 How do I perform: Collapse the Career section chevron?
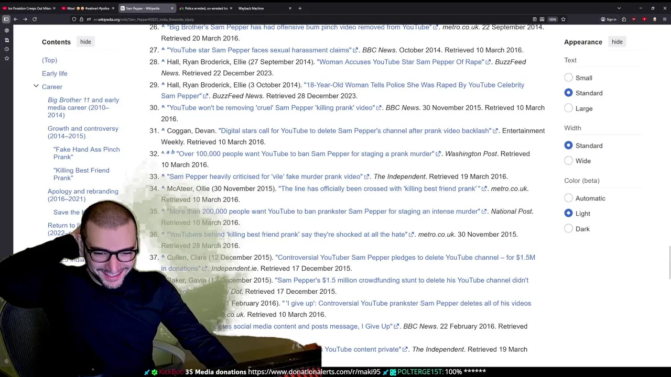click(x=36, y=86)
